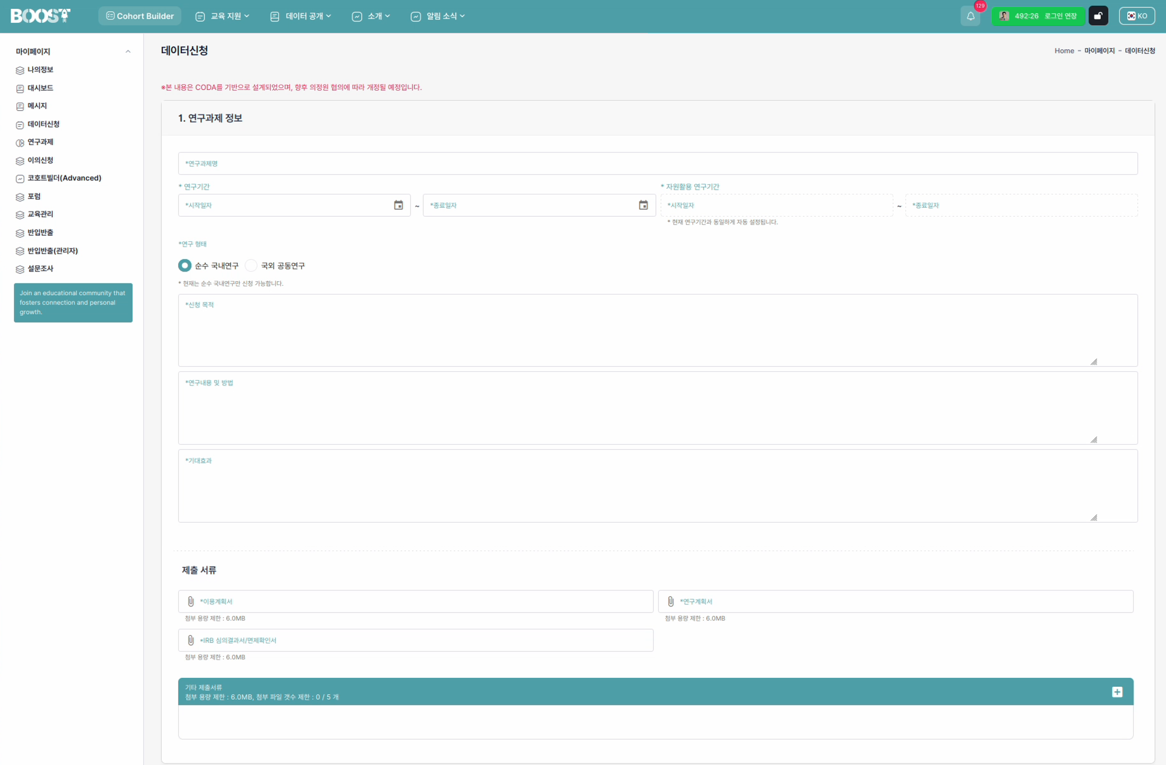Click 자원활용 연구기간 시작일자 field

777,205
